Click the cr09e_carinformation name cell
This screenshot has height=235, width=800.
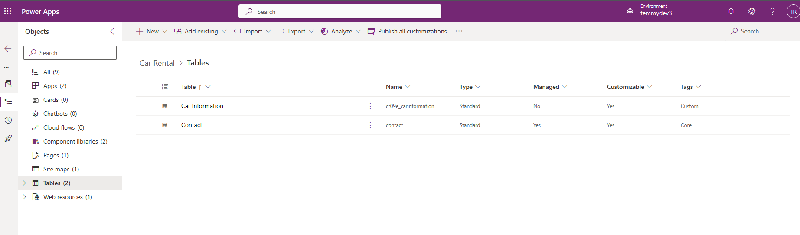[410, 106]
